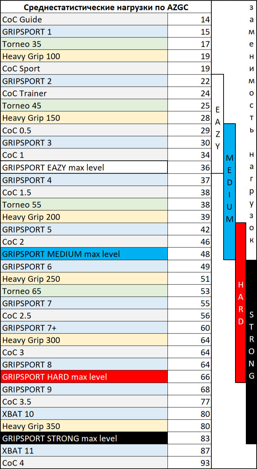Screen dimensions: 257x469
Task: Click the 'Torneo 65' cell
Action: [x=84, y=291]
